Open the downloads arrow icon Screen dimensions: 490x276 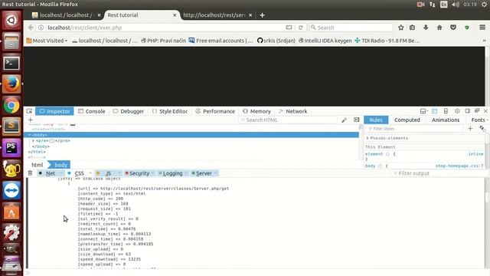(x=426, y=28)
